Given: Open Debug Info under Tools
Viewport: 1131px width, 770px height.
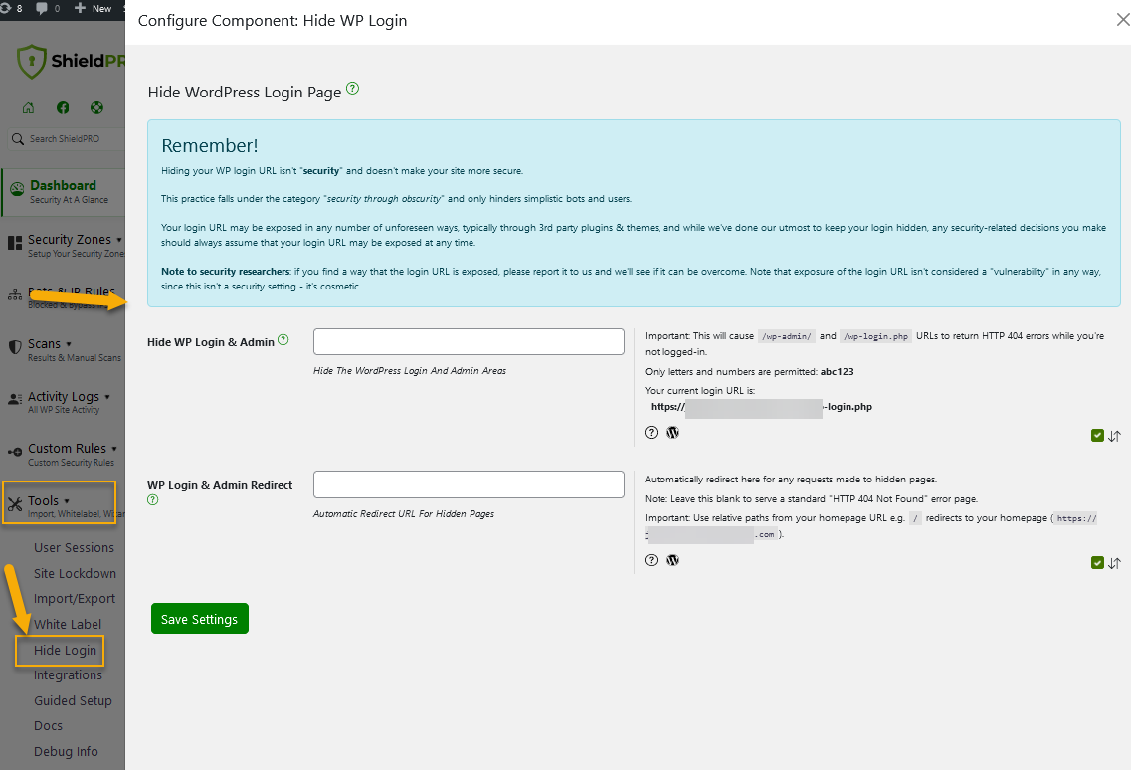Looking at the screenshot, I should pos(66,752).
